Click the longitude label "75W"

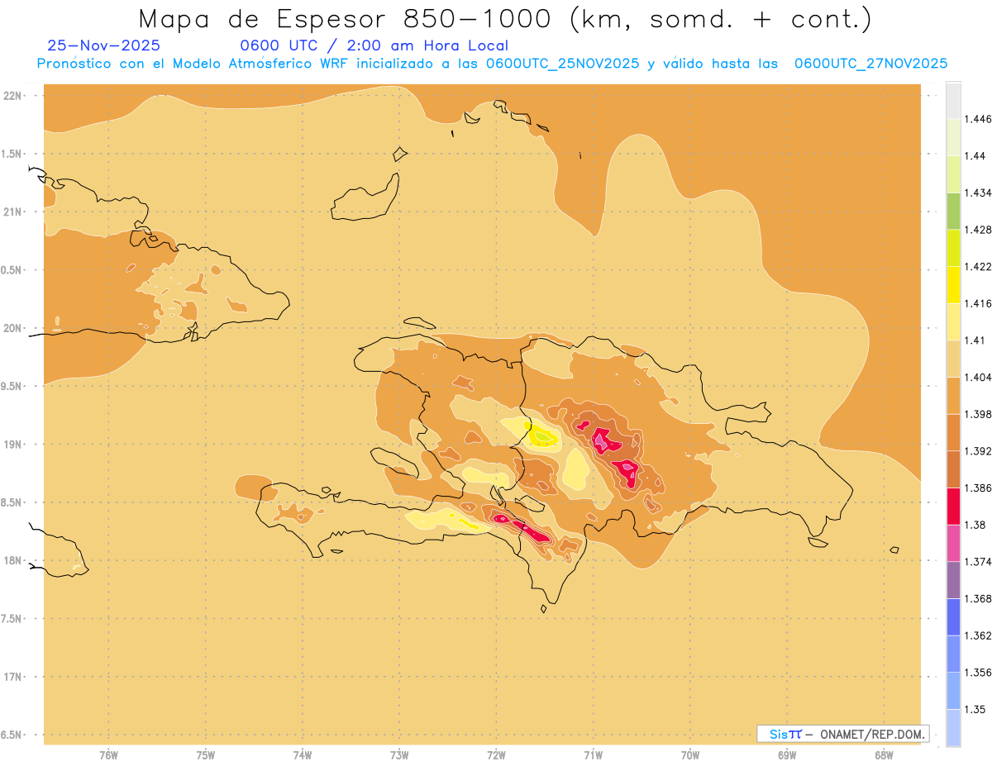[x=206, y=755]
